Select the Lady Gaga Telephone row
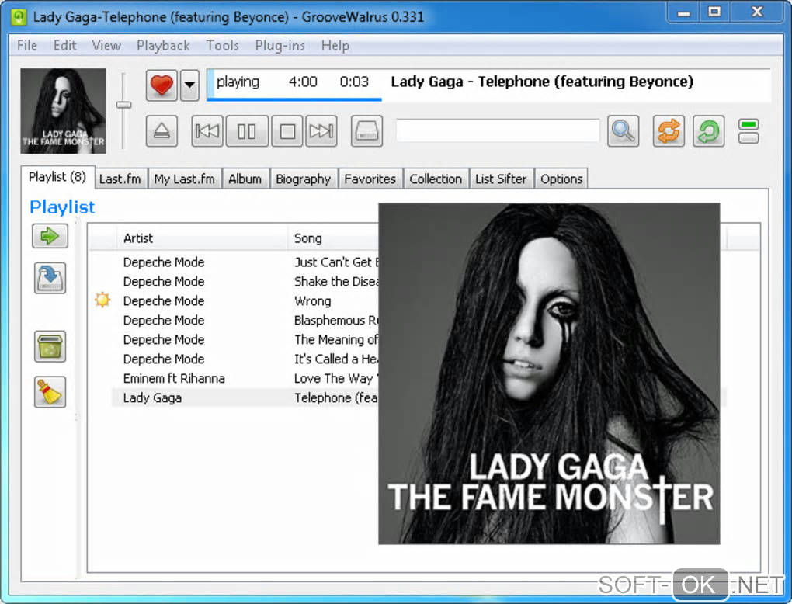792x604 pixels. [245, 398]
